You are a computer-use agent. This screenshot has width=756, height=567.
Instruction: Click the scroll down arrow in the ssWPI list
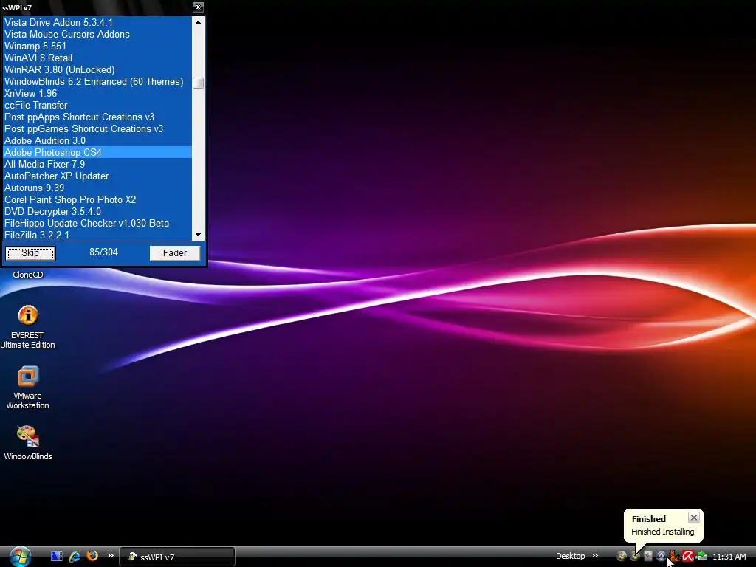coord(198,235)
